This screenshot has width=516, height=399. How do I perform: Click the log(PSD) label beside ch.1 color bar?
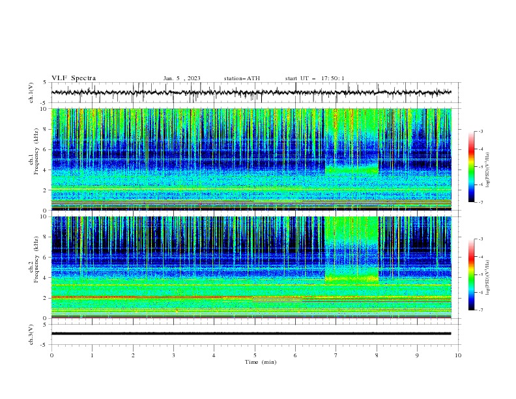(488, 170)
